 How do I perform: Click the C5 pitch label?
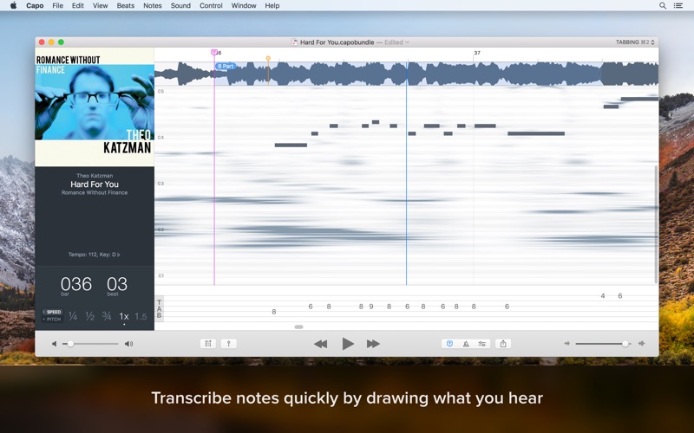coord(160,92)
